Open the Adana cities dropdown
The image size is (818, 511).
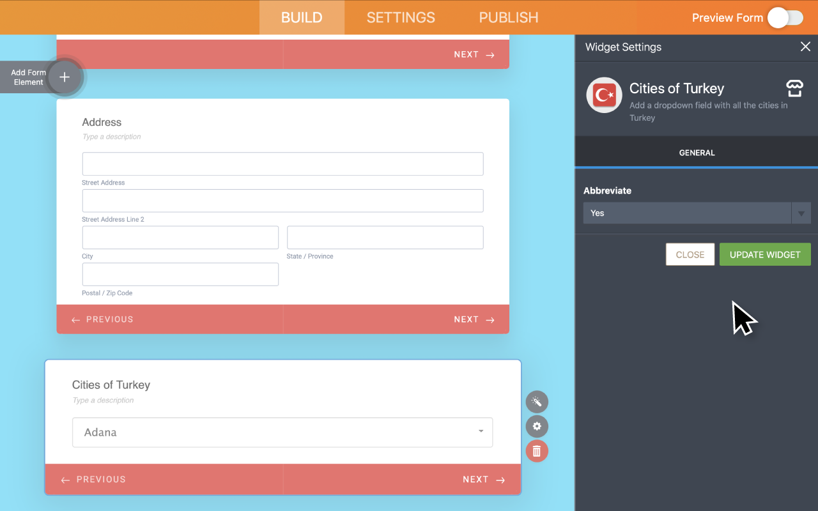pyautogui.click(x=282, y=432)
